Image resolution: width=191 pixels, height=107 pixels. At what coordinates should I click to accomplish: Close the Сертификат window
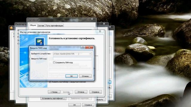(x=92, y=19)
